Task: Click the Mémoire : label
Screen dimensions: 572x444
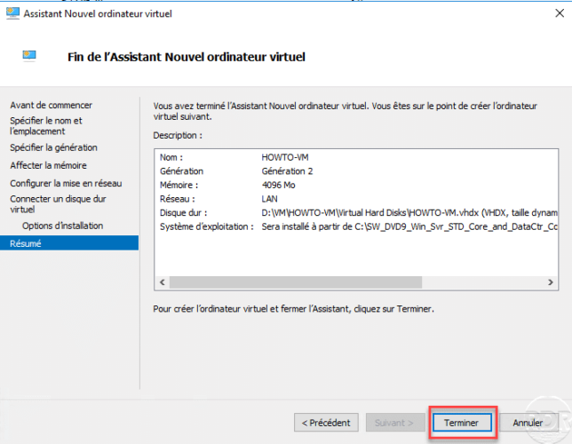Action: 179,185
